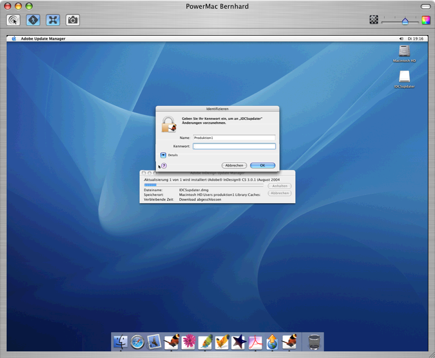Select the IDCSupdater disk image icon
Screen dimensions: 435x358
(x=404, y=76)
